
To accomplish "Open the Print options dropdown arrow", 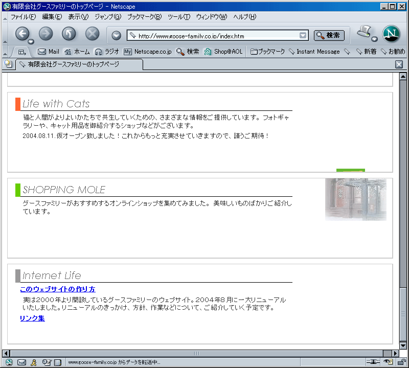I will point(374,39).
